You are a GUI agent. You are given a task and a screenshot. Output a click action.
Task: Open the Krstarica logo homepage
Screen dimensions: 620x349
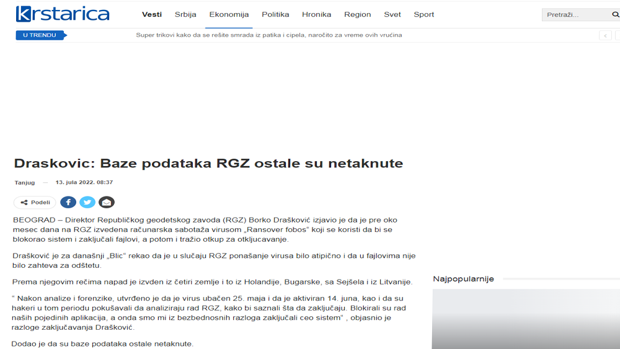tap(63, 14)
